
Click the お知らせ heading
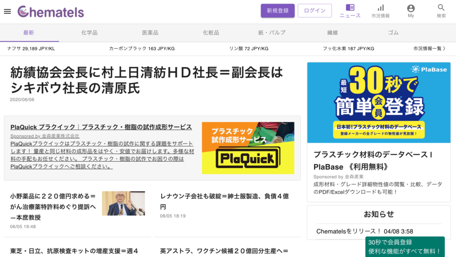click(x=379, y=214)
